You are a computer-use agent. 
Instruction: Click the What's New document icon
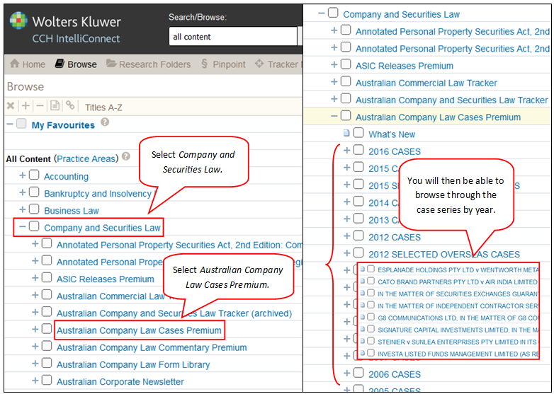coord(346,133)
